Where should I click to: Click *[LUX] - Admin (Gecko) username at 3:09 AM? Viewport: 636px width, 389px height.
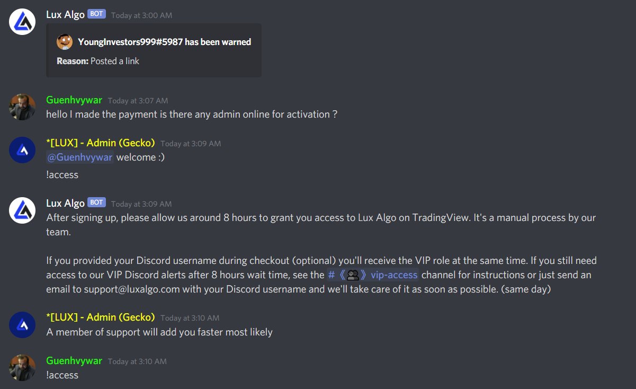[x=101, y=143]
